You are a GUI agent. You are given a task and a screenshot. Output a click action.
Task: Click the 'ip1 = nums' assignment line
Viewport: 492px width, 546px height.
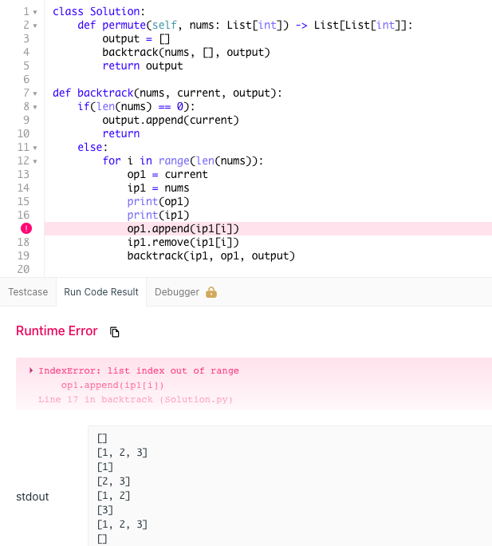(158, 188)
